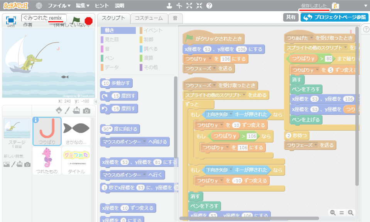Image resolution: width=370 pixels, height=222 pixels.
Task: Click the scripts area vertical scrollbar
Action: (x=357, y=106)
